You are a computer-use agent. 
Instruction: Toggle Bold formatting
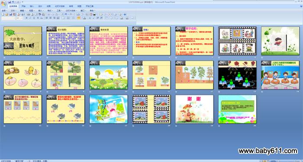pyautogui.click(x=27, y=18)
